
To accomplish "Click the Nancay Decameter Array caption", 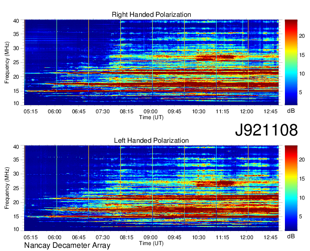I will pos(67,246).
